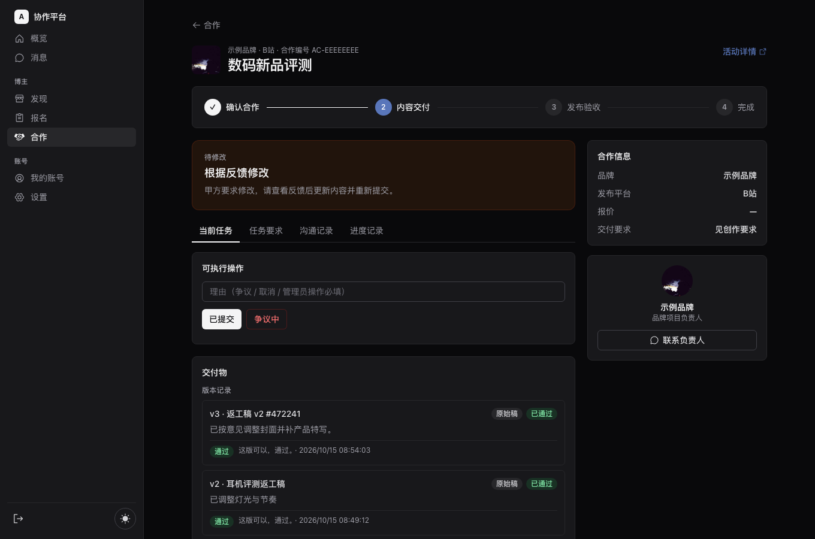Open 设置 from the sidebar
Viewport: 815px width, 539px height.
click(71, 197)
